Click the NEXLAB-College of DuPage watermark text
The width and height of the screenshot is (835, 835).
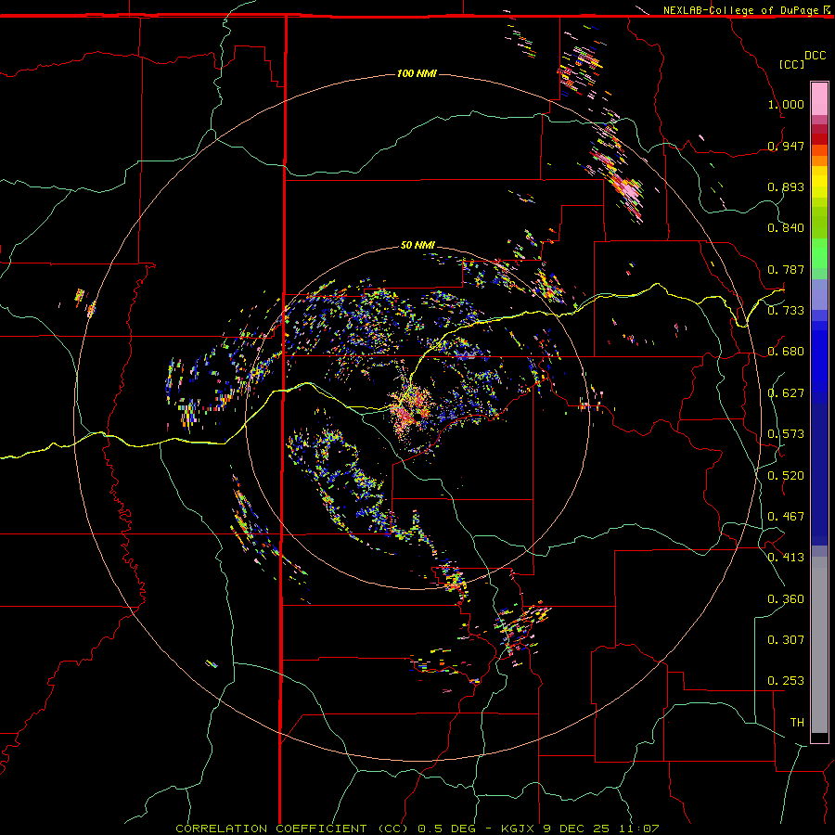(740, 10)
